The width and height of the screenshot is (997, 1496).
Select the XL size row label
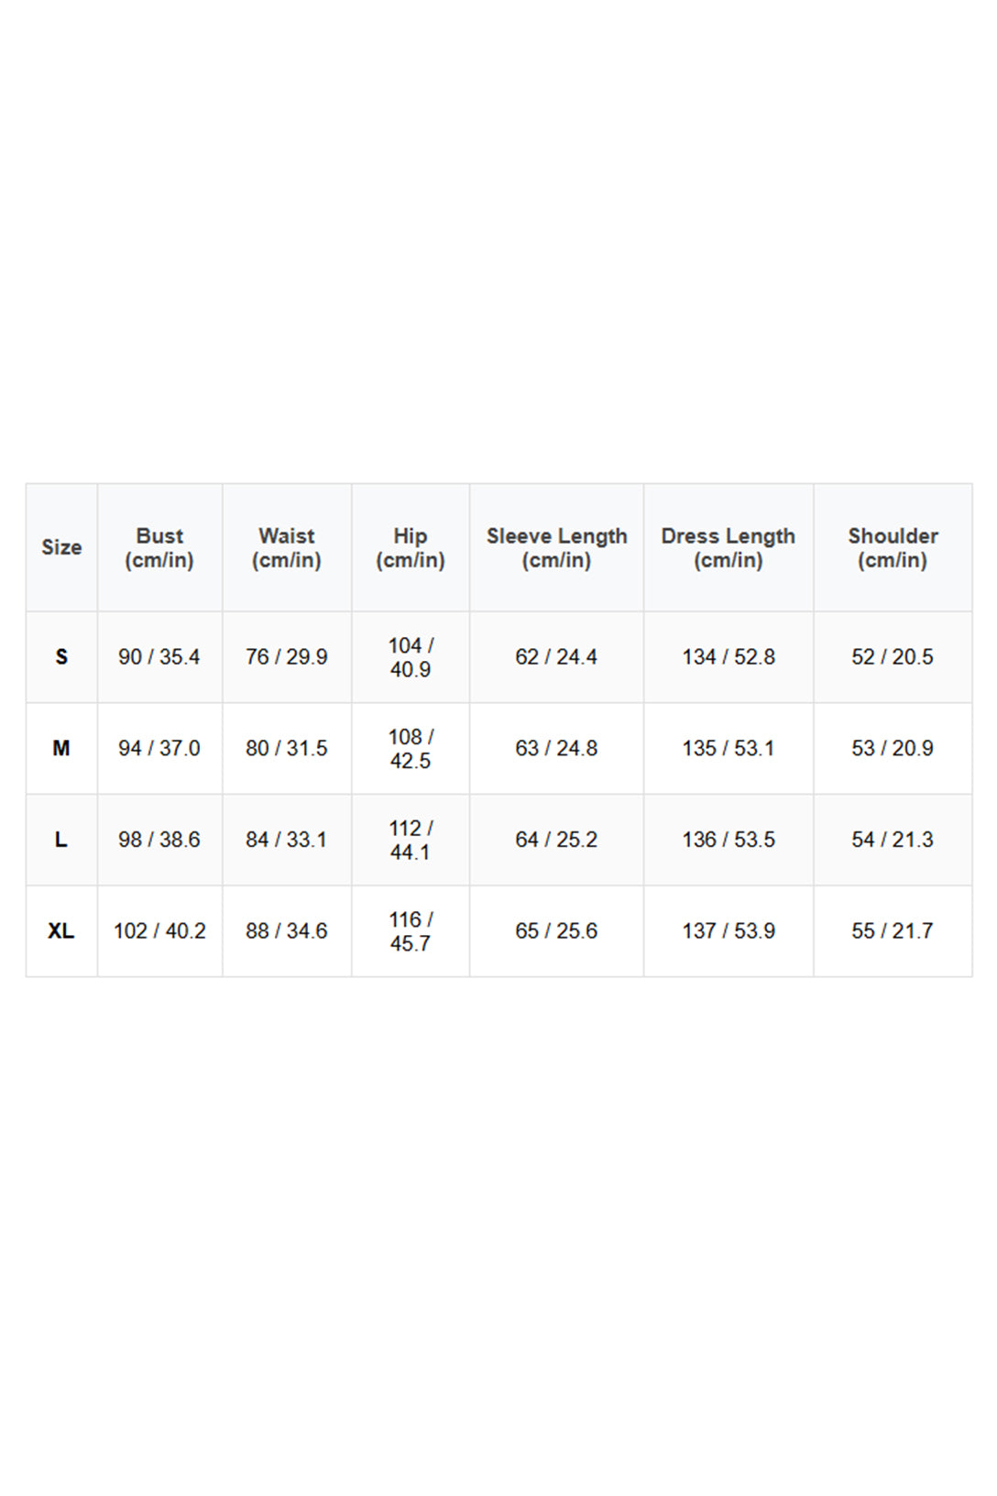61,930
